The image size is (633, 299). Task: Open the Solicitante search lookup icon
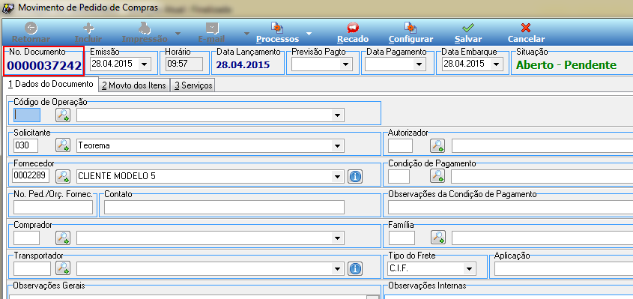63,145
